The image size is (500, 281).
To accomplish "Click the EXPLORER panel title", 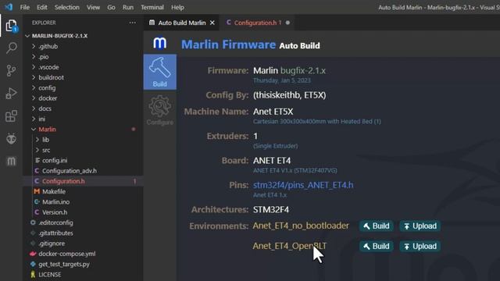I will tap(44, 23).
